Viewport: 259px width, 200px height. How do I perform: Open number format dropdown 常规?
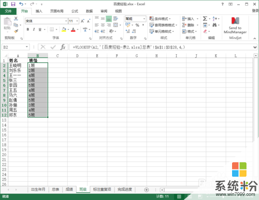144,19
